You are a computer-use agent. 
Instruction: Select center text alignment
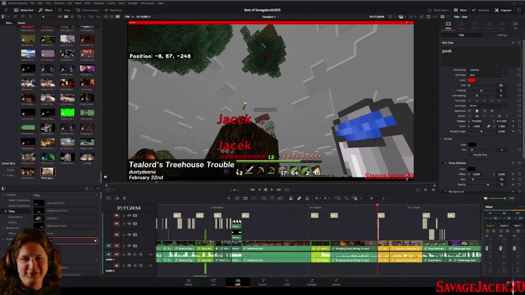pos(477,111)
